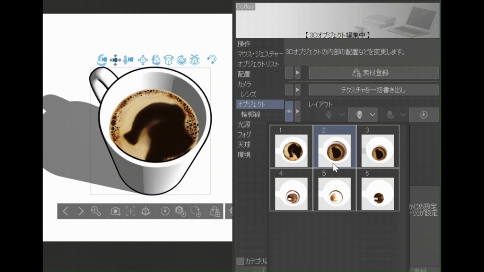Click the coffee cup 3D object on canvas
The image size is (484, 272).
click(x=151, y=131)
